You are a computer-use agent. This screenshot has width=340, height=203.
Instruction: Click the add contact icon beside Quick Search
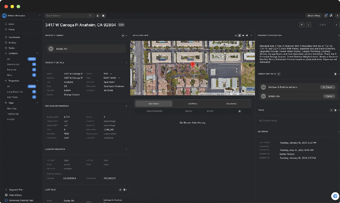[98, 15]
